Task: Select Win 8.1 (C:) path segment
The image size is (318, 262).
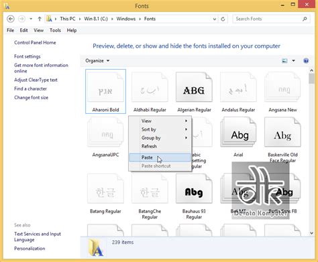Action: coord(96,19)
